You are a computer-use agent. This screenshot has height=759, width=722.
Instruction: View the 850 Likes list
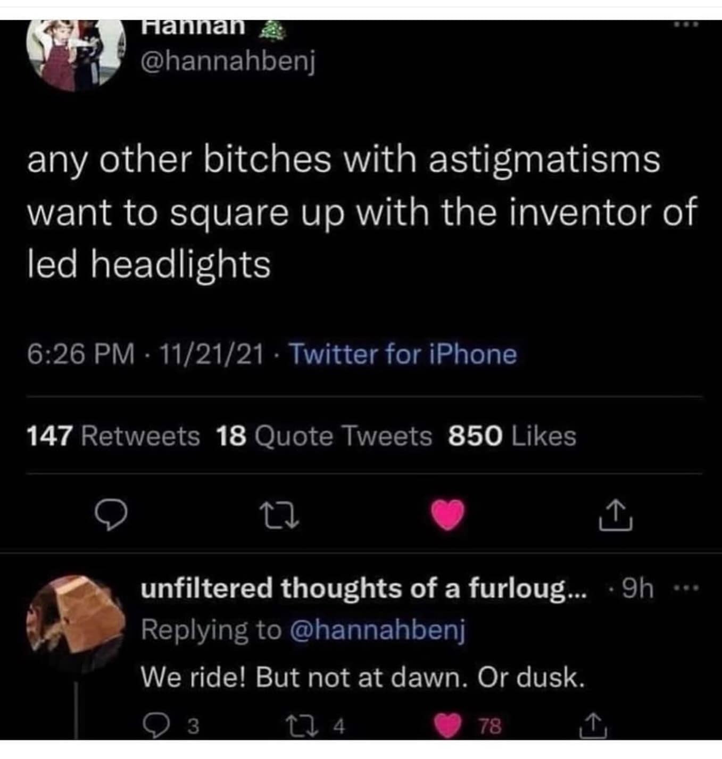[512, 436]
